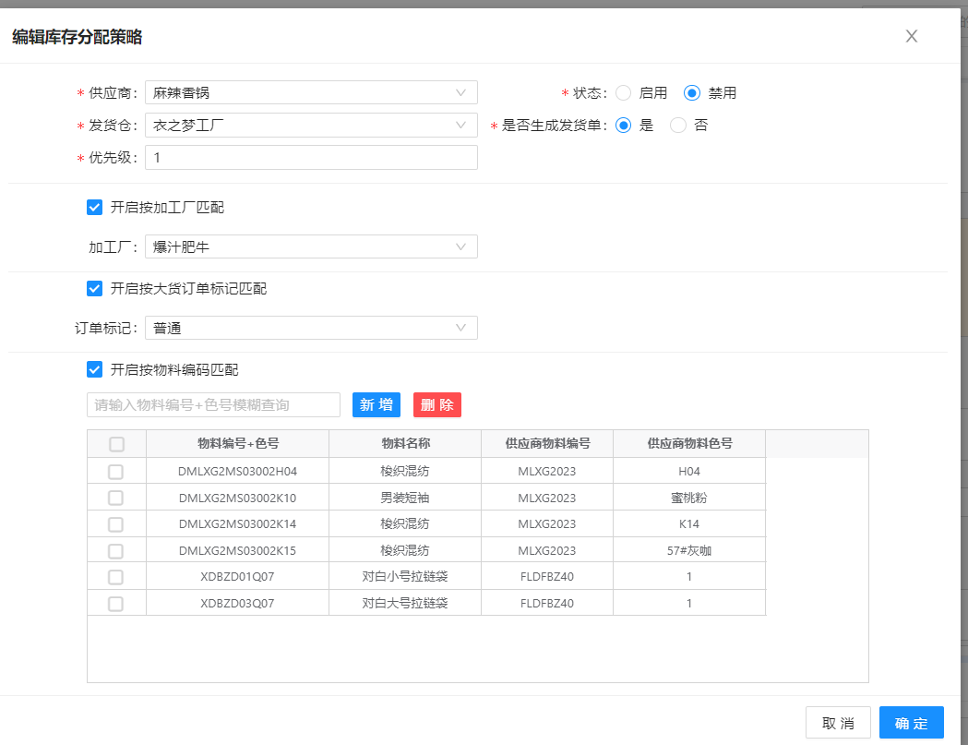This screenshot has height=745, width=968.
Task: Click the 优先级 input field
Action: 311,158
